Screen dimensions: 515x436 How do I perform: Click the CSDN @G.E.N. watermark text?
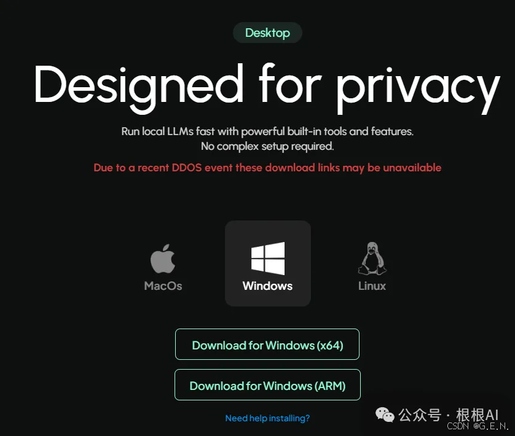tap(478, 426)
